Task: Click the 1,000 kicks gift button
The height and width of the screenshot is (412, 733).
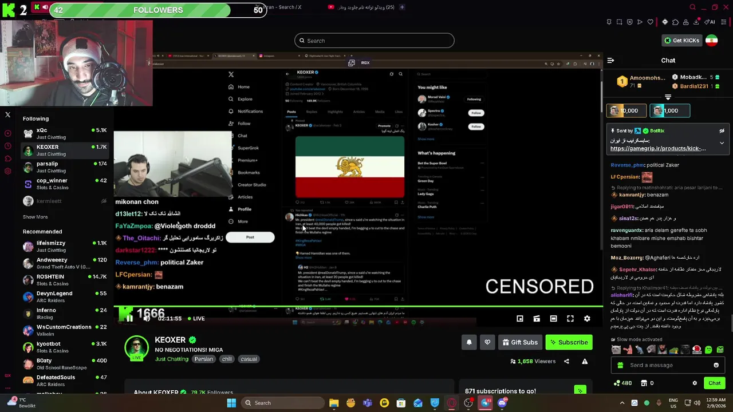Action: [x=669, y=111]
